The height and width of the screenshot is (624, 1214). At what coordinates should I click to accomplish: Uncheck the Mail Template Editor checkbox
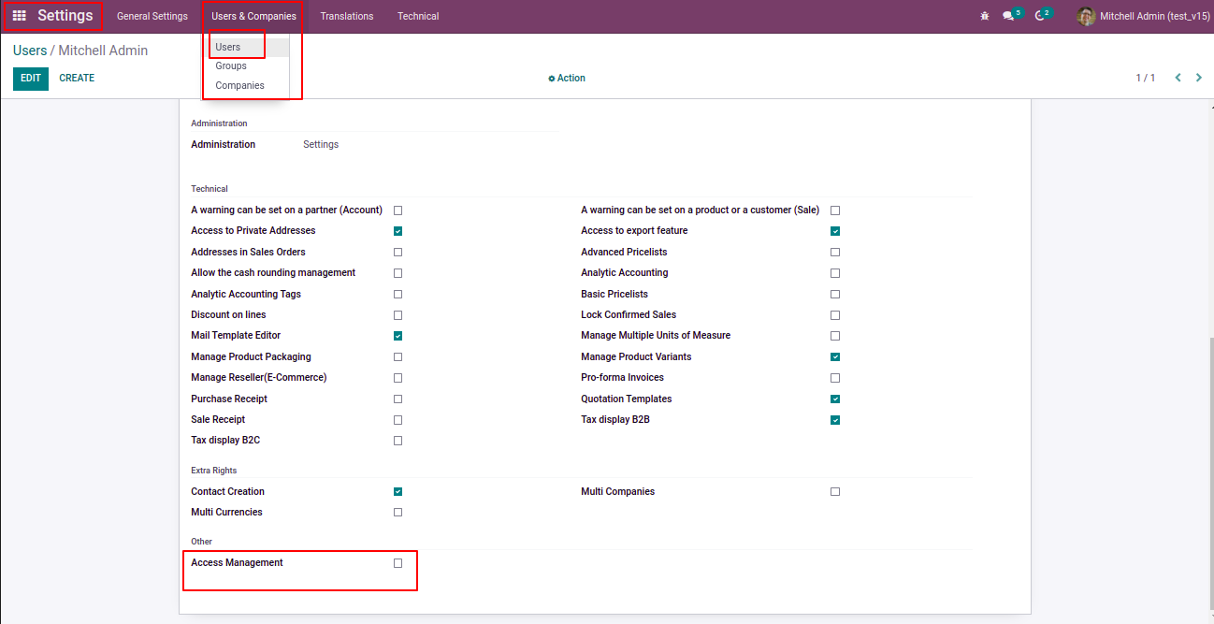point(397,336)
